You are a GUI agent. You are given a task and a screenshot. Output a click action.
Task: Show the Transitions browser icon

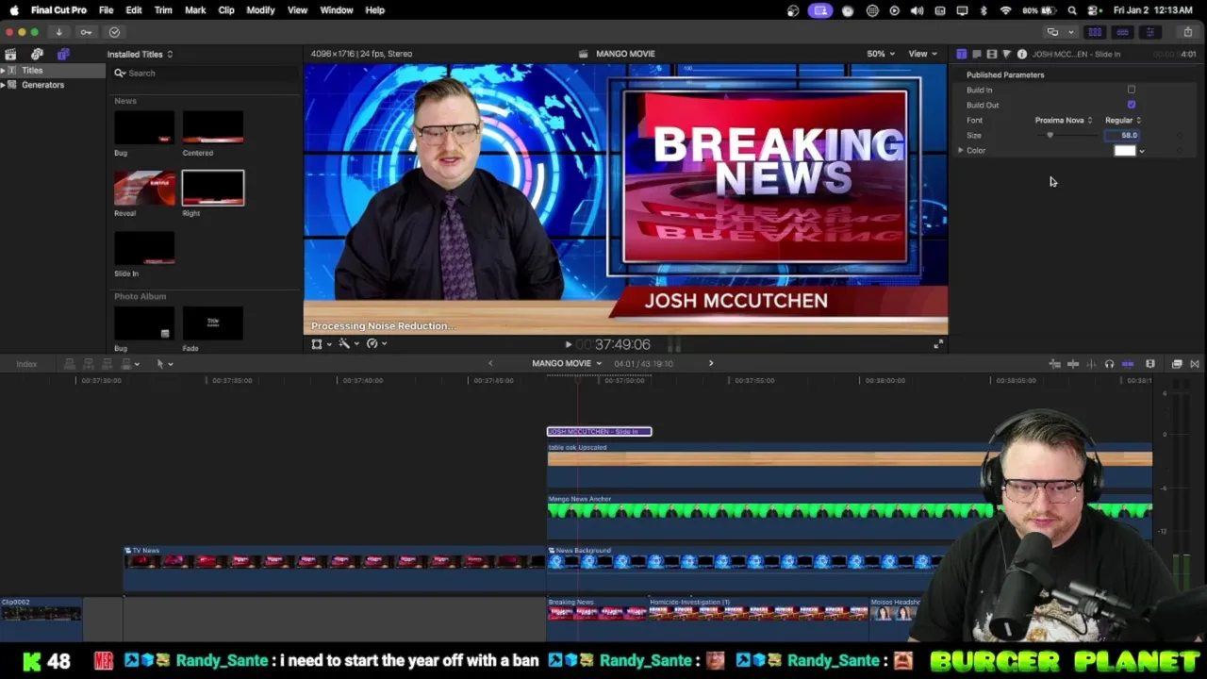pyautogui.click(x=1195, y=364)
